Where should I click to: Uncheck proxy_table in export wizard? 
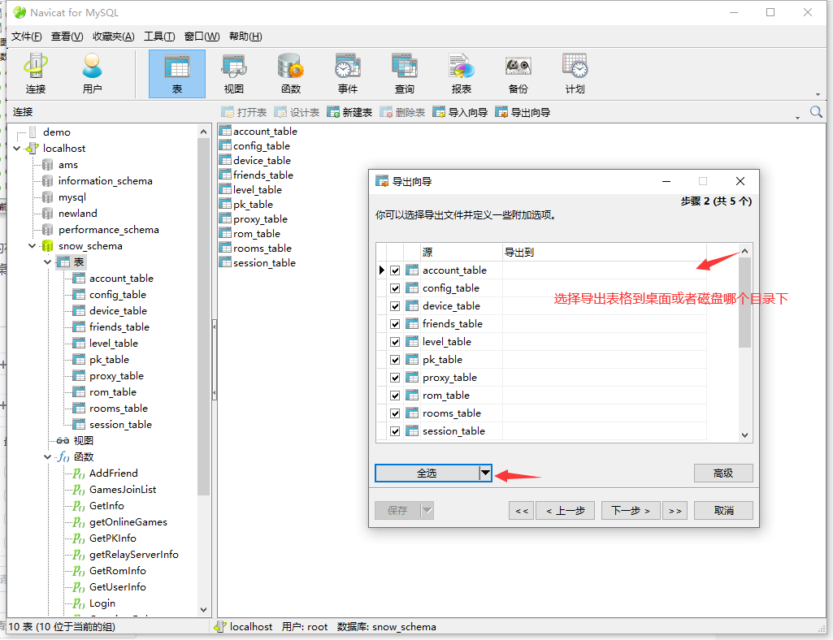395,378
